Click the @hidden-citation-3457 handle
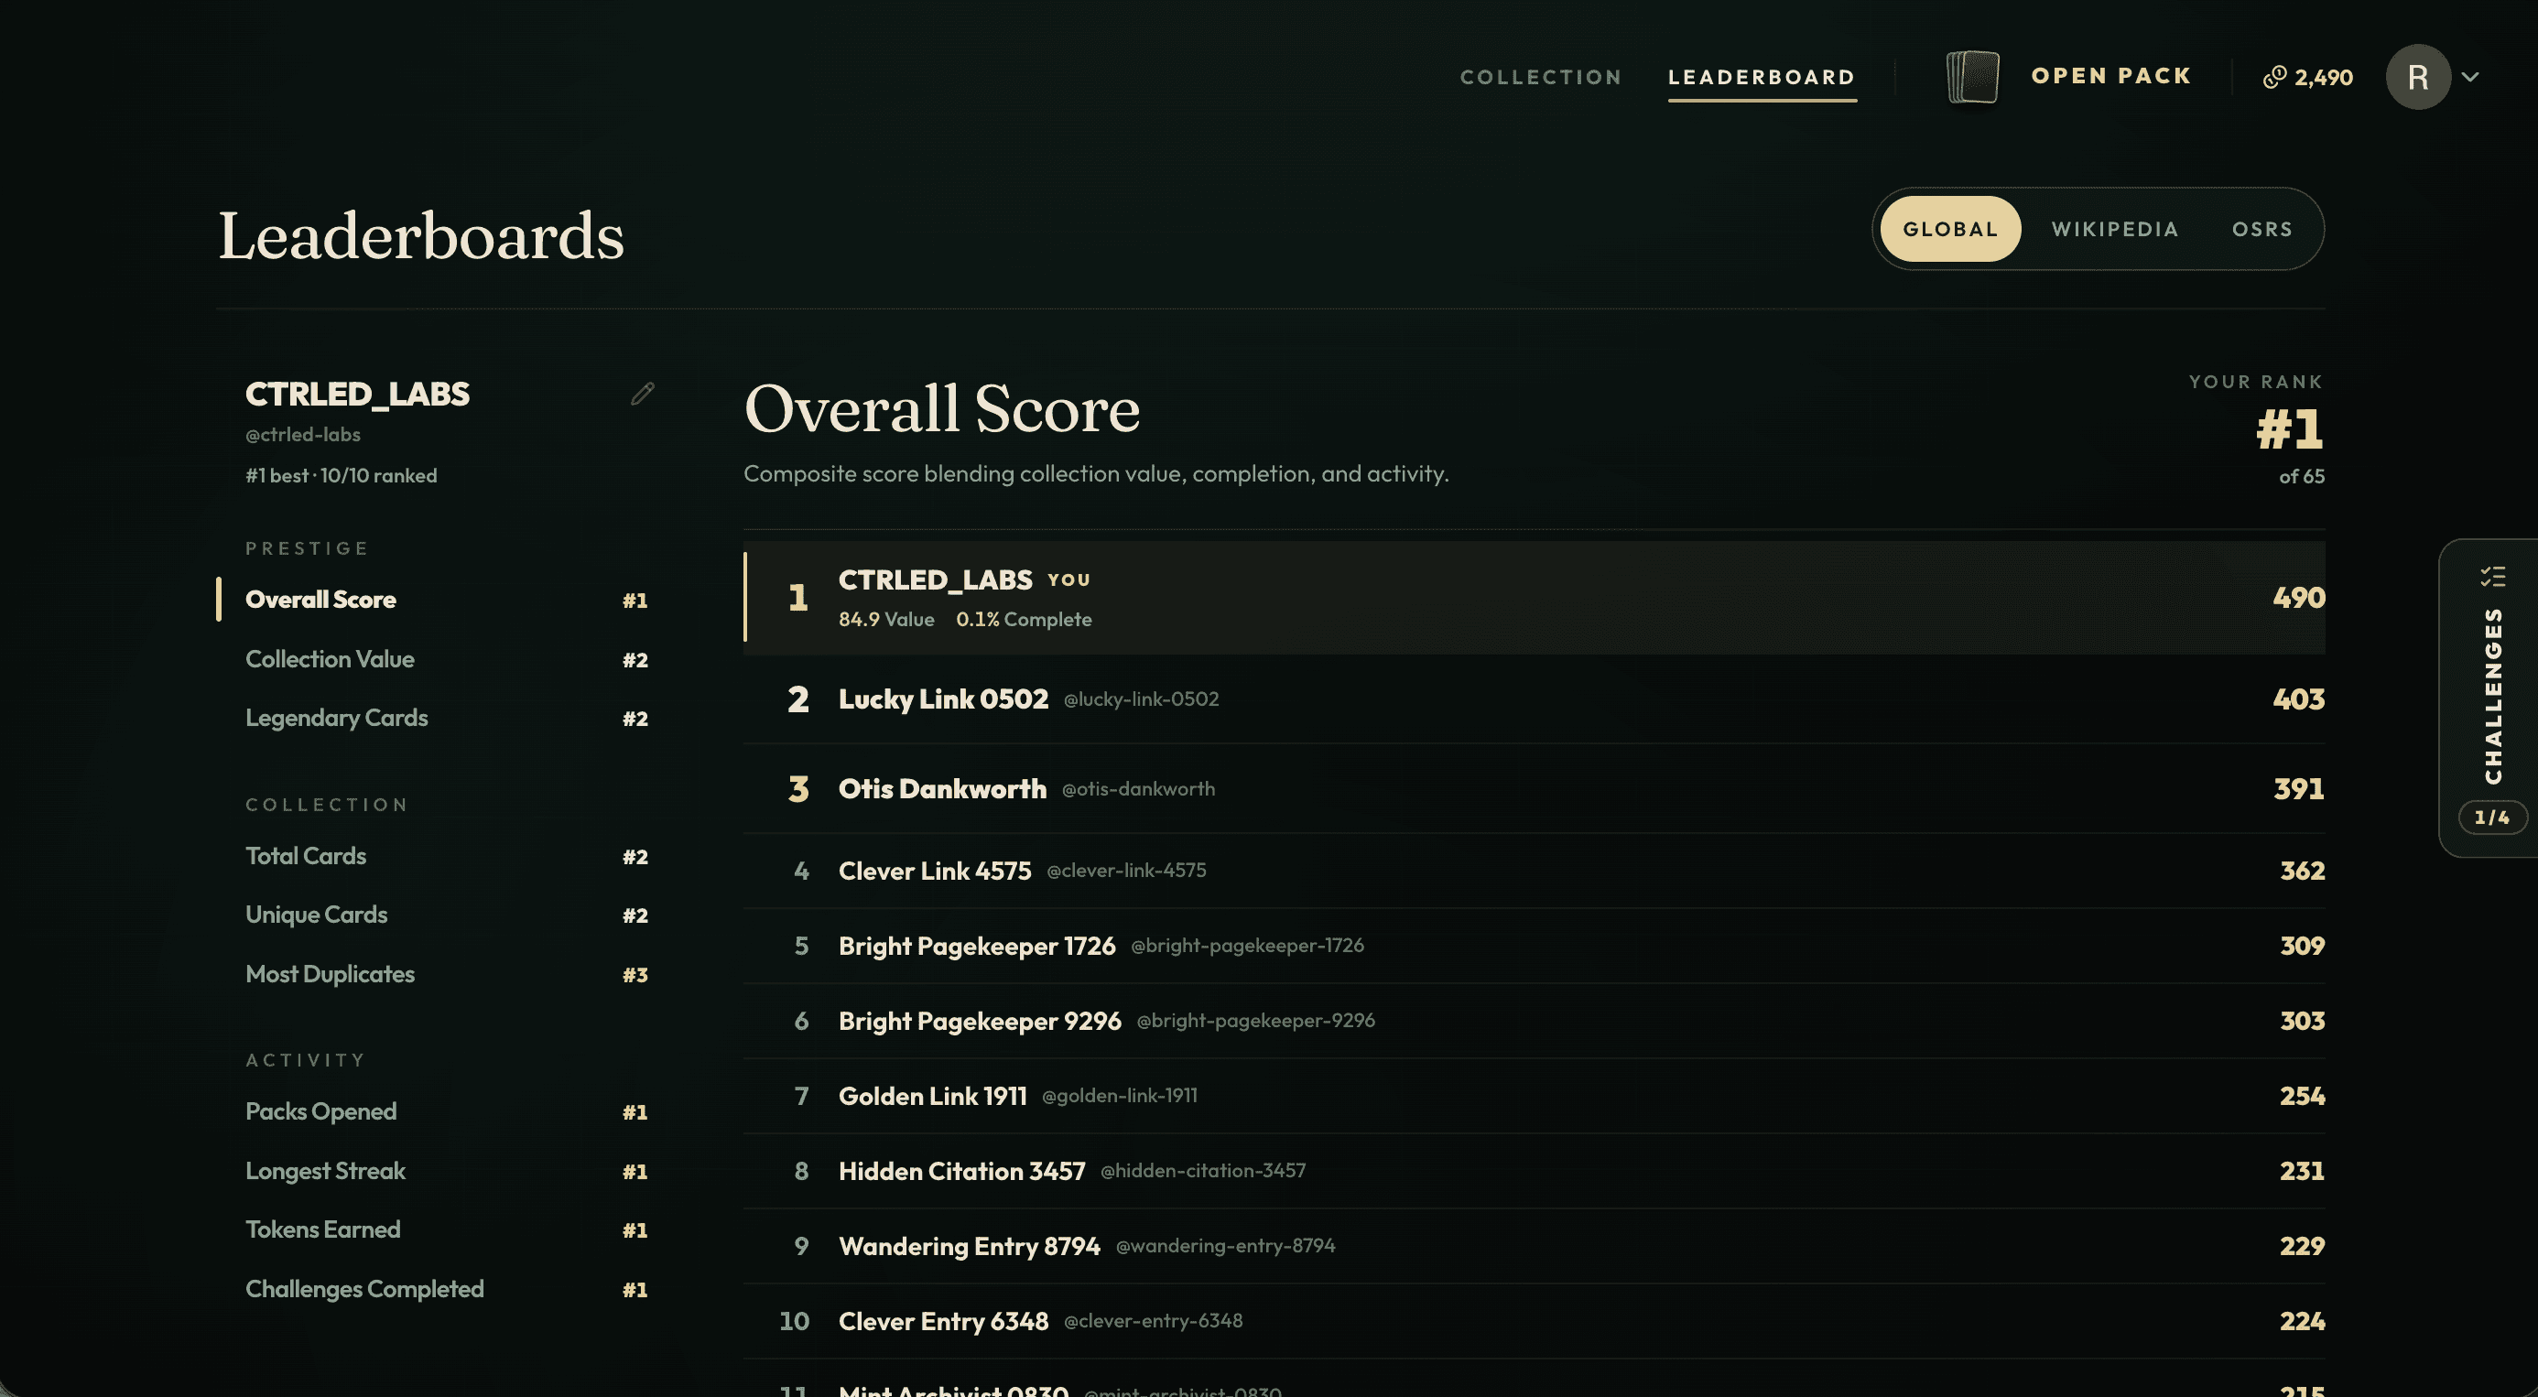Screen dimensions: 2538x1397 [1203, 1170]
